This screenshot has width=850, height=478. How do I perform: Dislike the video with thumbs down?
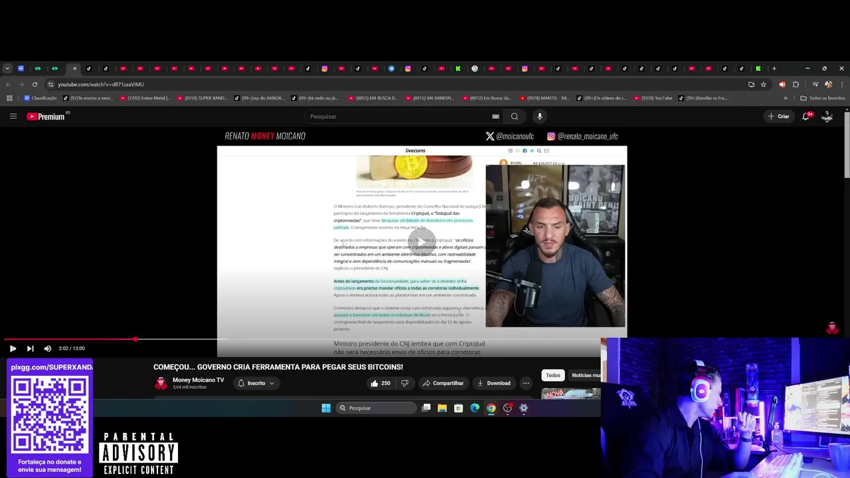click(404, 383)
